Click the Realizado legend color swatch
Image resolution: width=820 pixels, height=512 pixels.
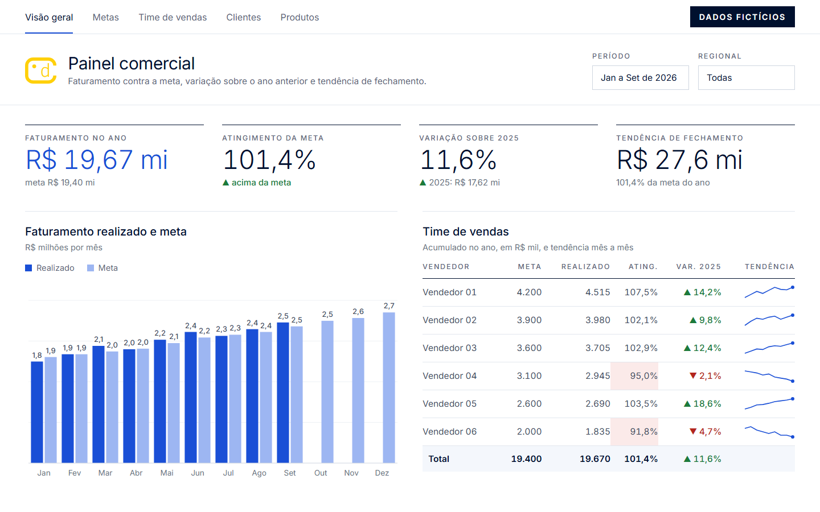click(x=28, y=268)
